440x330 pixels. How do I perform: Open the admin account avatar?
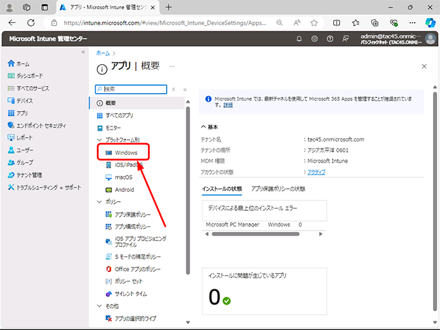click(430, 39)
